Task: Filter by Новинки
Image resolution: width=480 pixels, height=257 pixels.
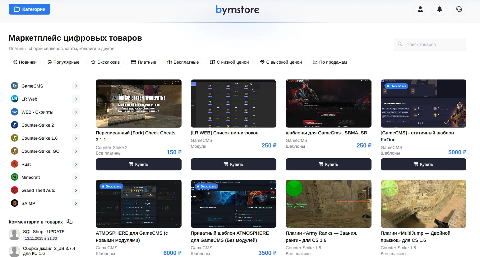Action: coord(25,62)
